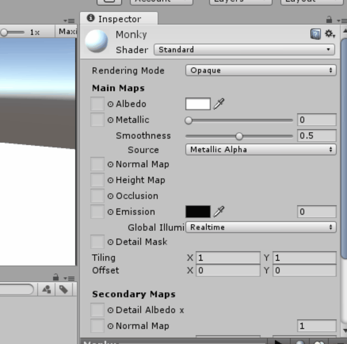Viewport: 347px width, 344px height.
Task: Click the Albedo color eyedropper
Action: [x=219, y=104]
